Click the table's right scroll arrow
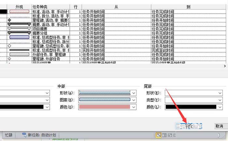 pos(225,66)
